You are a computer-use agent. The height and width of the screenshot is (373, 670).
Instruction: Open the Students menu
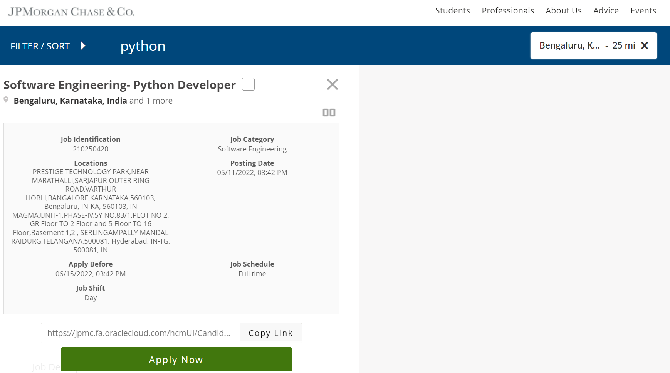click(452, 11)
